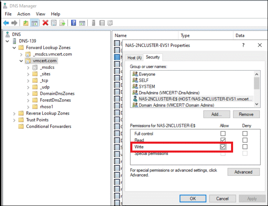Collapse the DNS-139 server node

coord(7,41)
